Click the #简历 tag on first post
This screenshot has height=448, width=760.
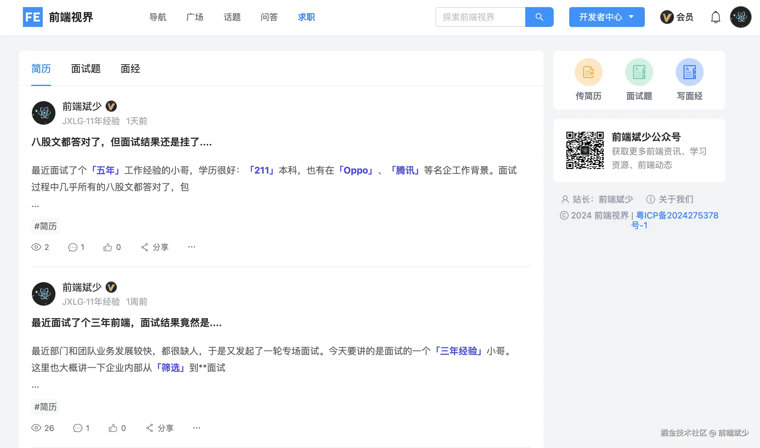pyautogui.click(x=46, y=226)
